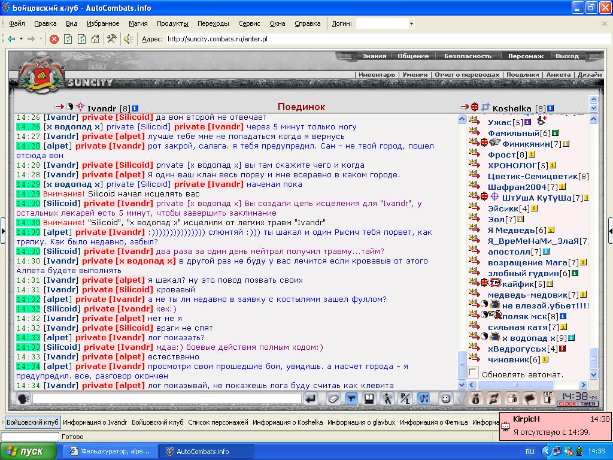This screenshot has width=613, height=460.
Task: Click the player list horizontal scrollbar thumb
Action: click(x=515, y=385)
